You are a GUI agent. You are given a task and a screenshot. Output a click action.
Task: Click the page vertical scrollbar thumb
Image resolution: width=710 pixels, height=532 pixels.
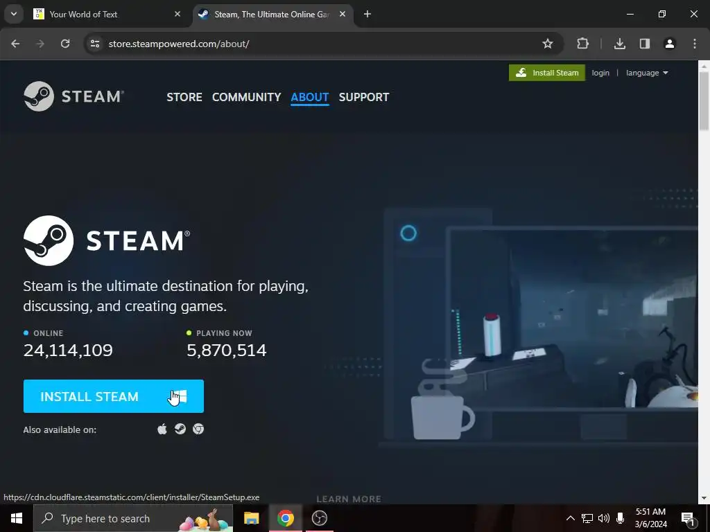click(704, 100)
